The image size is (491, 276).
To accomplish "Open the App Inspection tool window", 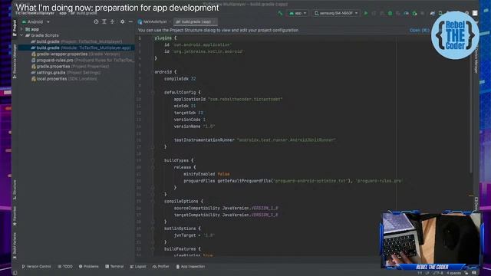I will 190,267.
